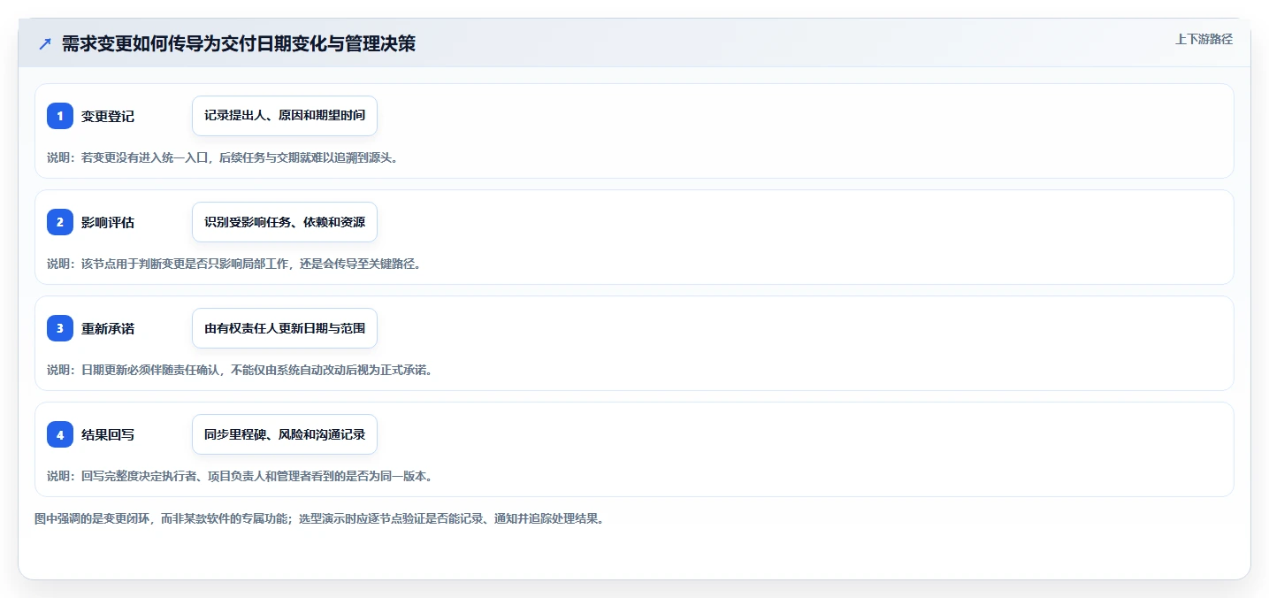Image resolution: width=1269 pixels, height=598 pixels.
Task: Click the 重新承诺 step label
Action: point(108,328)
